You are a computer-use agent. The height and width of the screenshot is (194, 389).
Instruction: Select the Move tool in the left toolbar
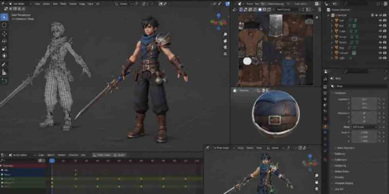(4, 34)
